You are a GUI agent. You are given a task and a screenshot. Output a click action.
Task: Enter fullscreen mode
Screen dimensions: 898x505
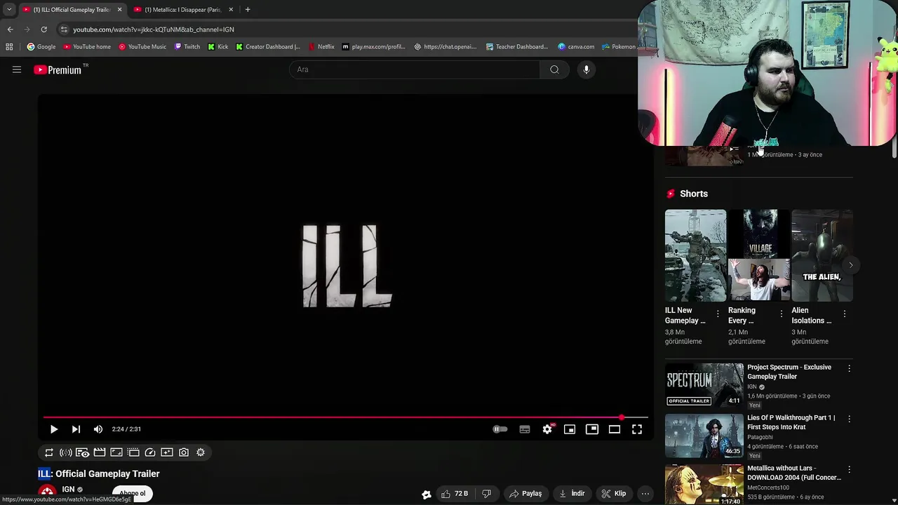tap(637, 429)
